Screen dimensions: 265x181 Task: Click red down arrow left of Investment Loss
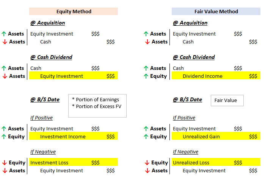tap(4, 162)
